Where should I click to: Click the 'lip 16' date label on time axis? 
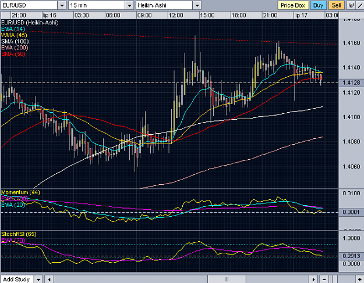[50, 15]
